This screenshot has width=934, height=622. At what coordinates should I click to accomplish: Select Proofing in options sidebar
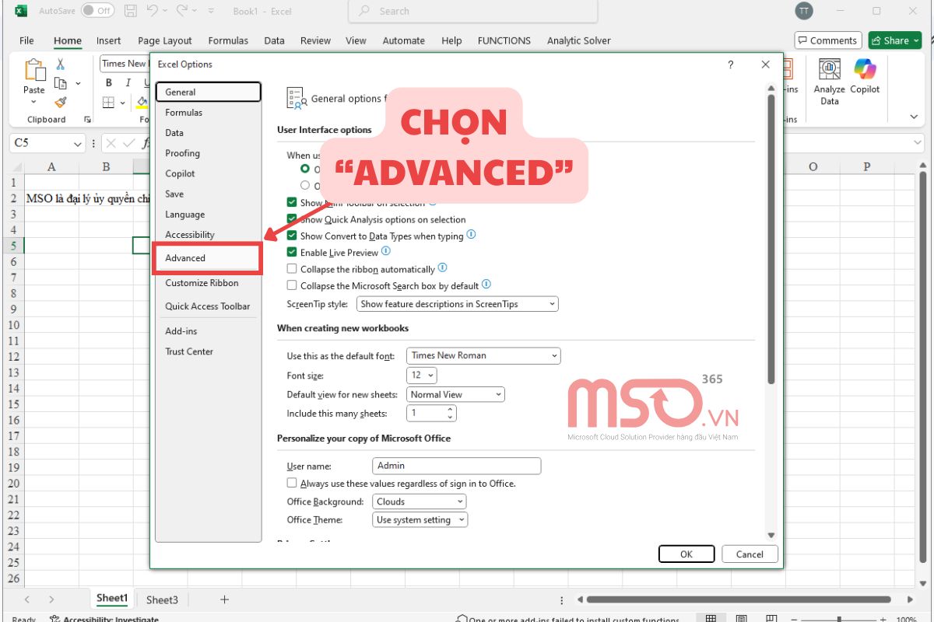click(183, 153)
